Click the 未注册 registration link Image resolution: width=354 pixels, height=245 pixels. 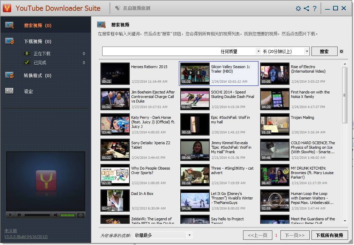[10, 231]
